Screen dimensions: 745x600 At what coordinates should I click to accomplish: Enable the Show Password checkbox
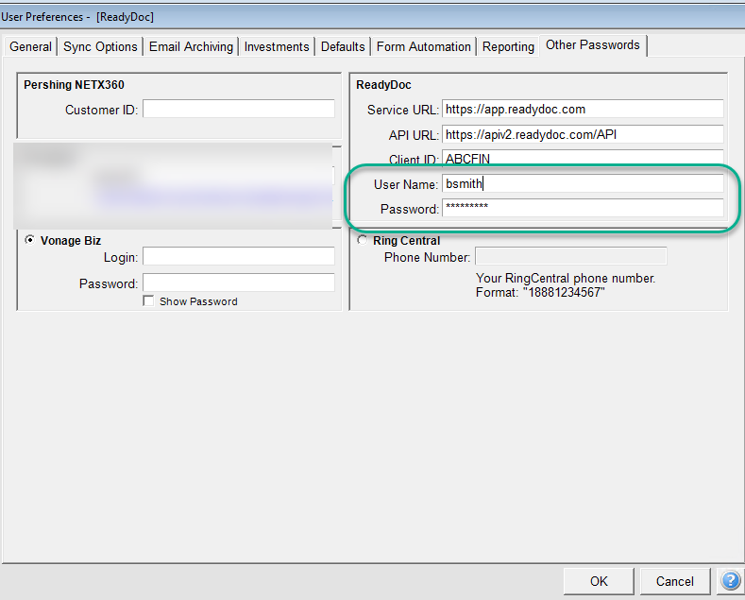148,301
